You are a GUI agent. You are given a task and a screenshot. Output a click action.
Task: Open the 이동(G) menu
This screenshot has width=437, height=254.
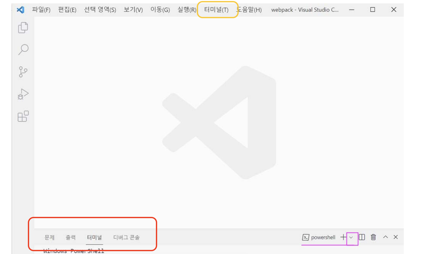click(160, 10)
